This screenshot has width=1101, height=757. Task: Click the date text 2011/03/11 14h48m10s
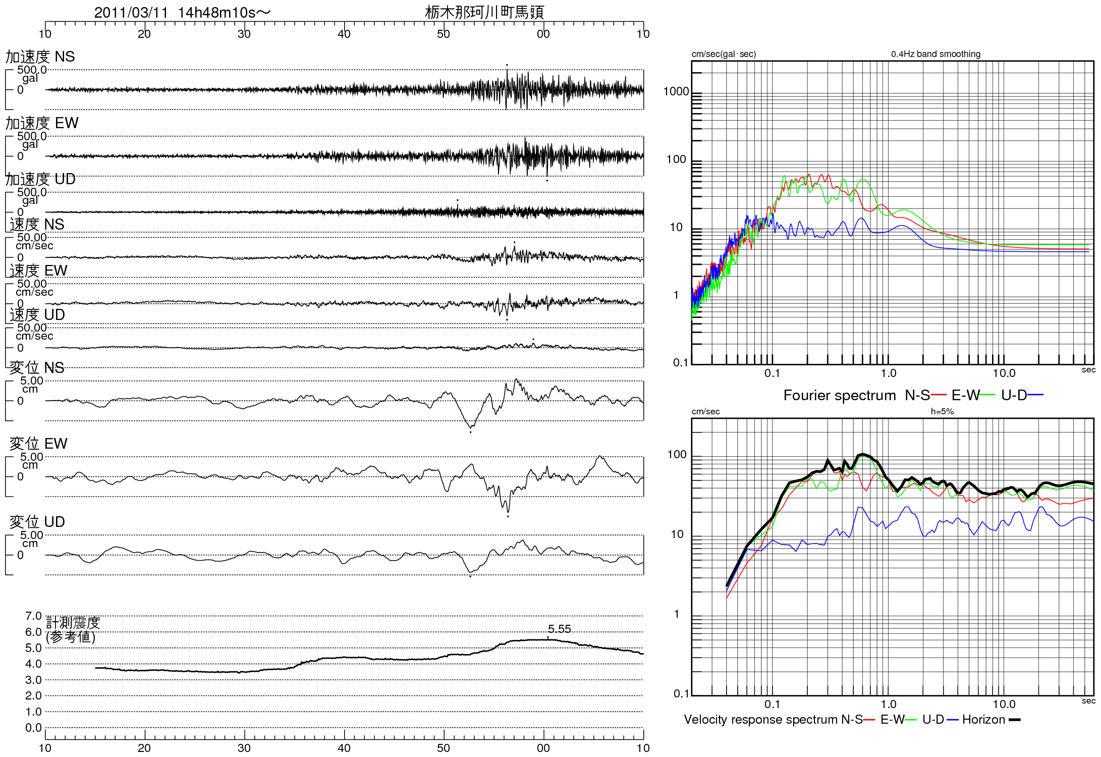[182, 13]
